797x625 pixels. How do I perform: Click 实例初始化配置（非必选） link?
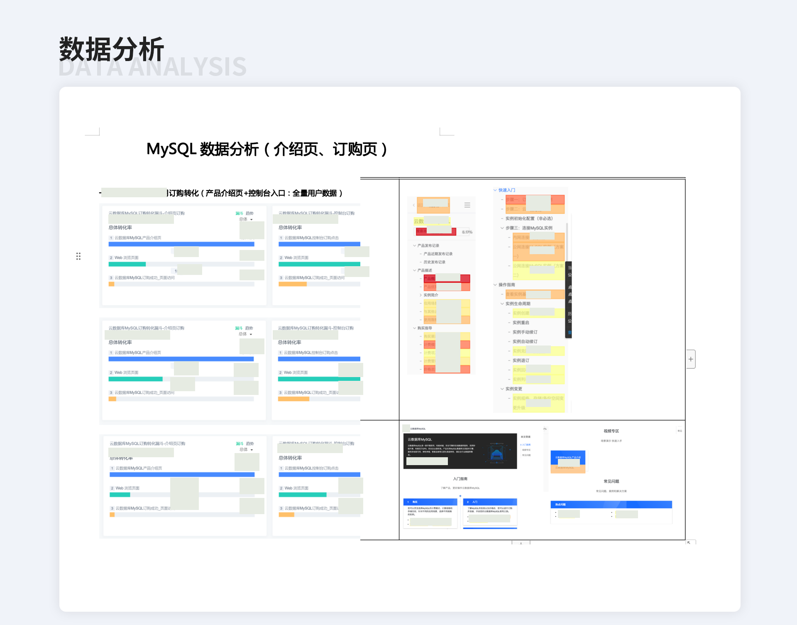coord(529,218)
